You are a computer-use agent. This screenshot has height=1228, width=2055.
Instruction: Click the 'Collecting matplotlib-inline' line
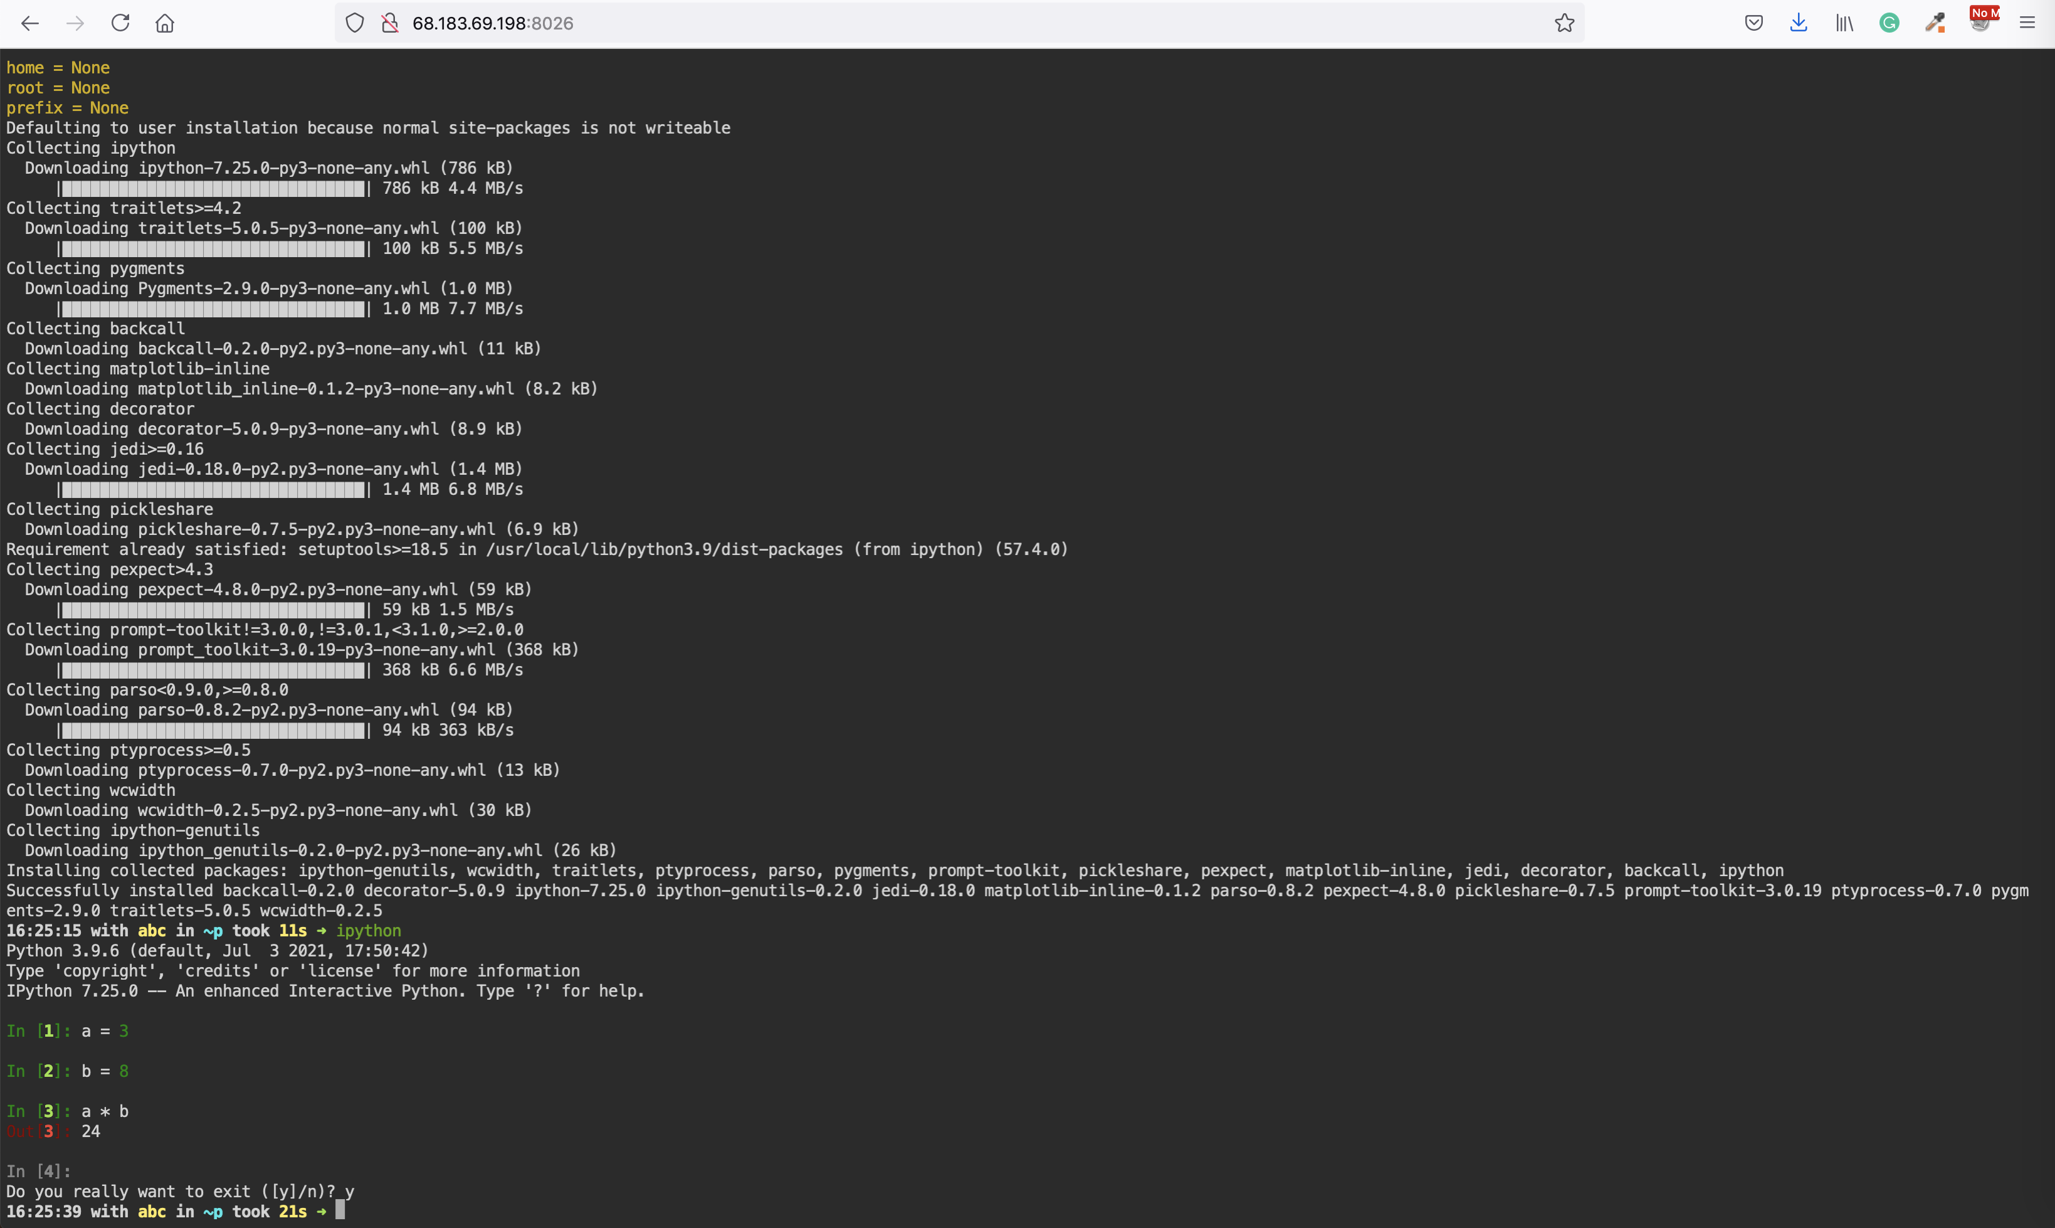click(138, 369)
